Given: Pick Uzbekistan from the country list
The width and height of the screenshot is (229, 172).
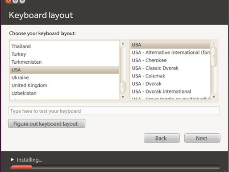Looking at the screenshot, I should point(64,93).
